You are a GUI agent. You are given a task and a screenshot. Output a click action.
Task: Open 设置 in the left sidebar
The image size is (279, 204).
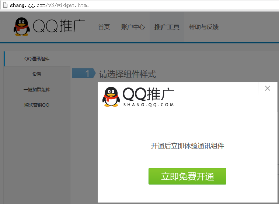tap(37, 74)
